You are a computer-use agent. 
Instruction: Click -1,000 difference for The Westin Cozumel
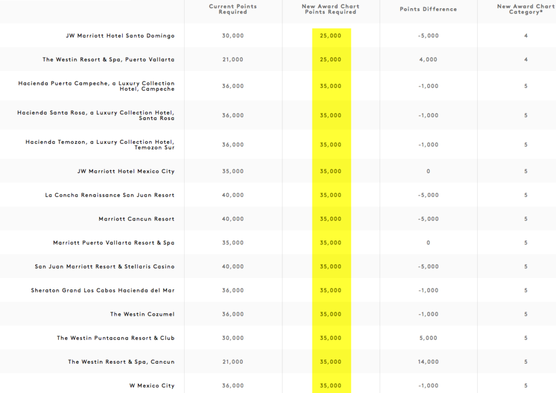[428, 314]
